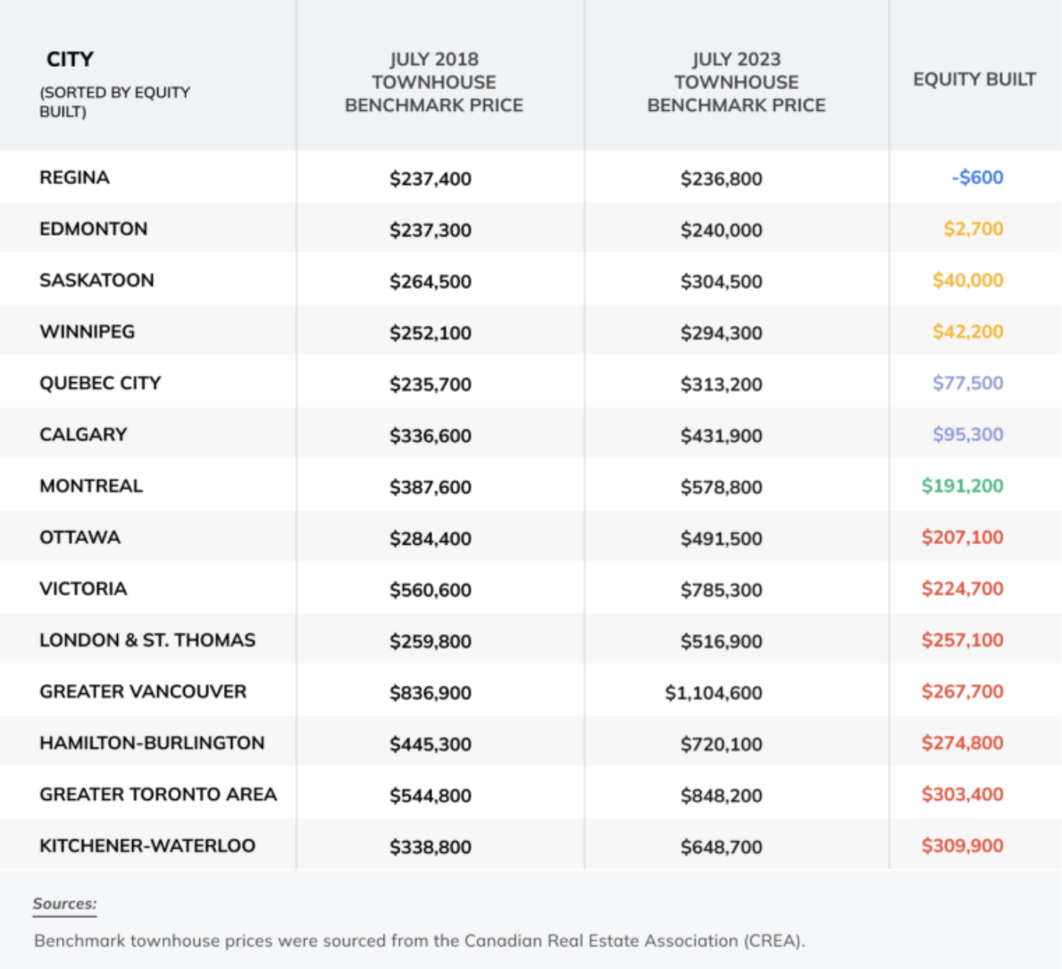Click Montreal's green $191,200 equity value
This screenshot has height=969, width=1062.
click(x=963, y=486)
